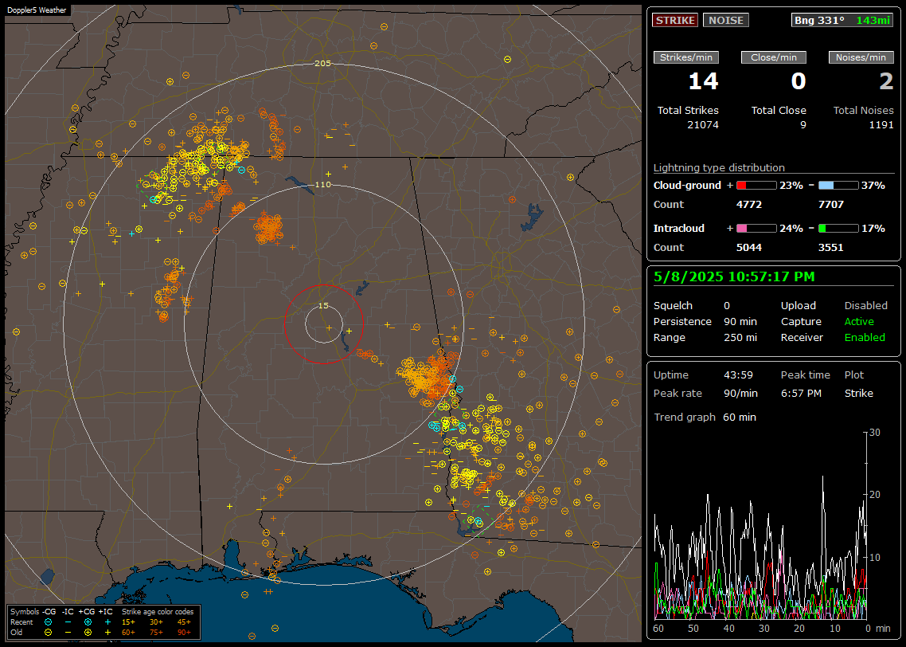Click the Old +CG yellow symbol in legend

(x=88, y=633)
